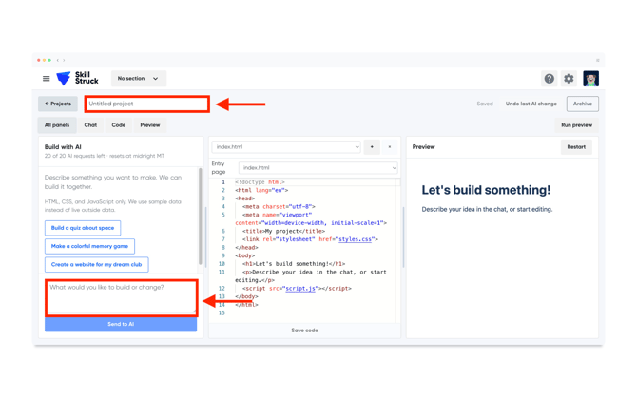Click Undo last AI change
Screen dimensions: 637x397
click(531, 104)
